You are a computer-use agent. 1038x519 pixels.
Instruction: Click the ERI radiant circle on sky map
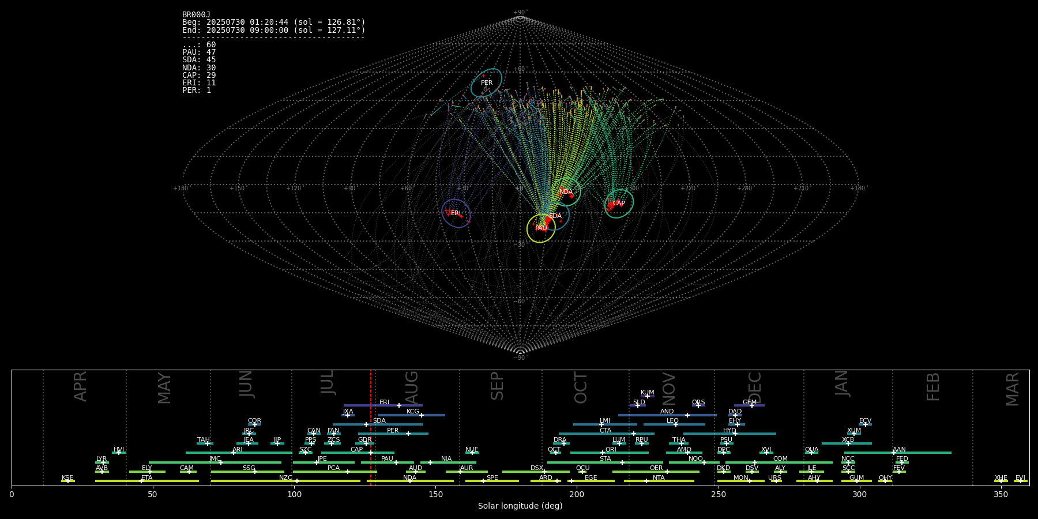[x=456, y=213]
